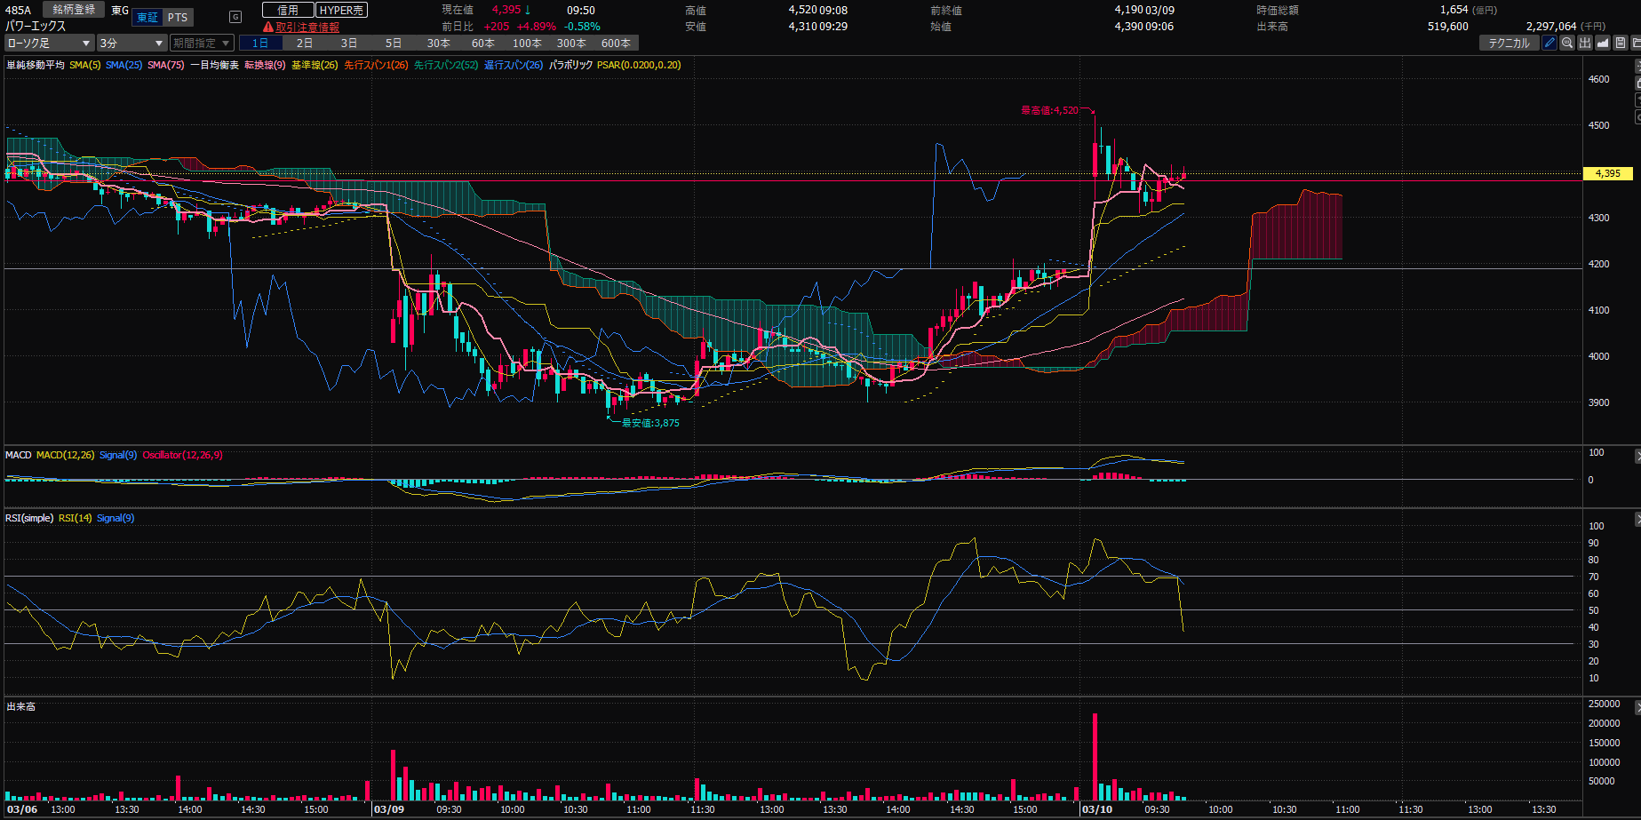
Task: Select the 60本 bar count tab
Action: tap(482, 43)
